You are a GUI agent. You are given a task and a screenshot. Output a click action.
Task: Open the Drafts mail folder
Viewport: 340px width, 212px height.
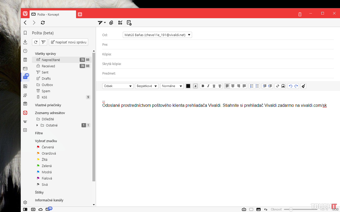click(x=46, y=78)
